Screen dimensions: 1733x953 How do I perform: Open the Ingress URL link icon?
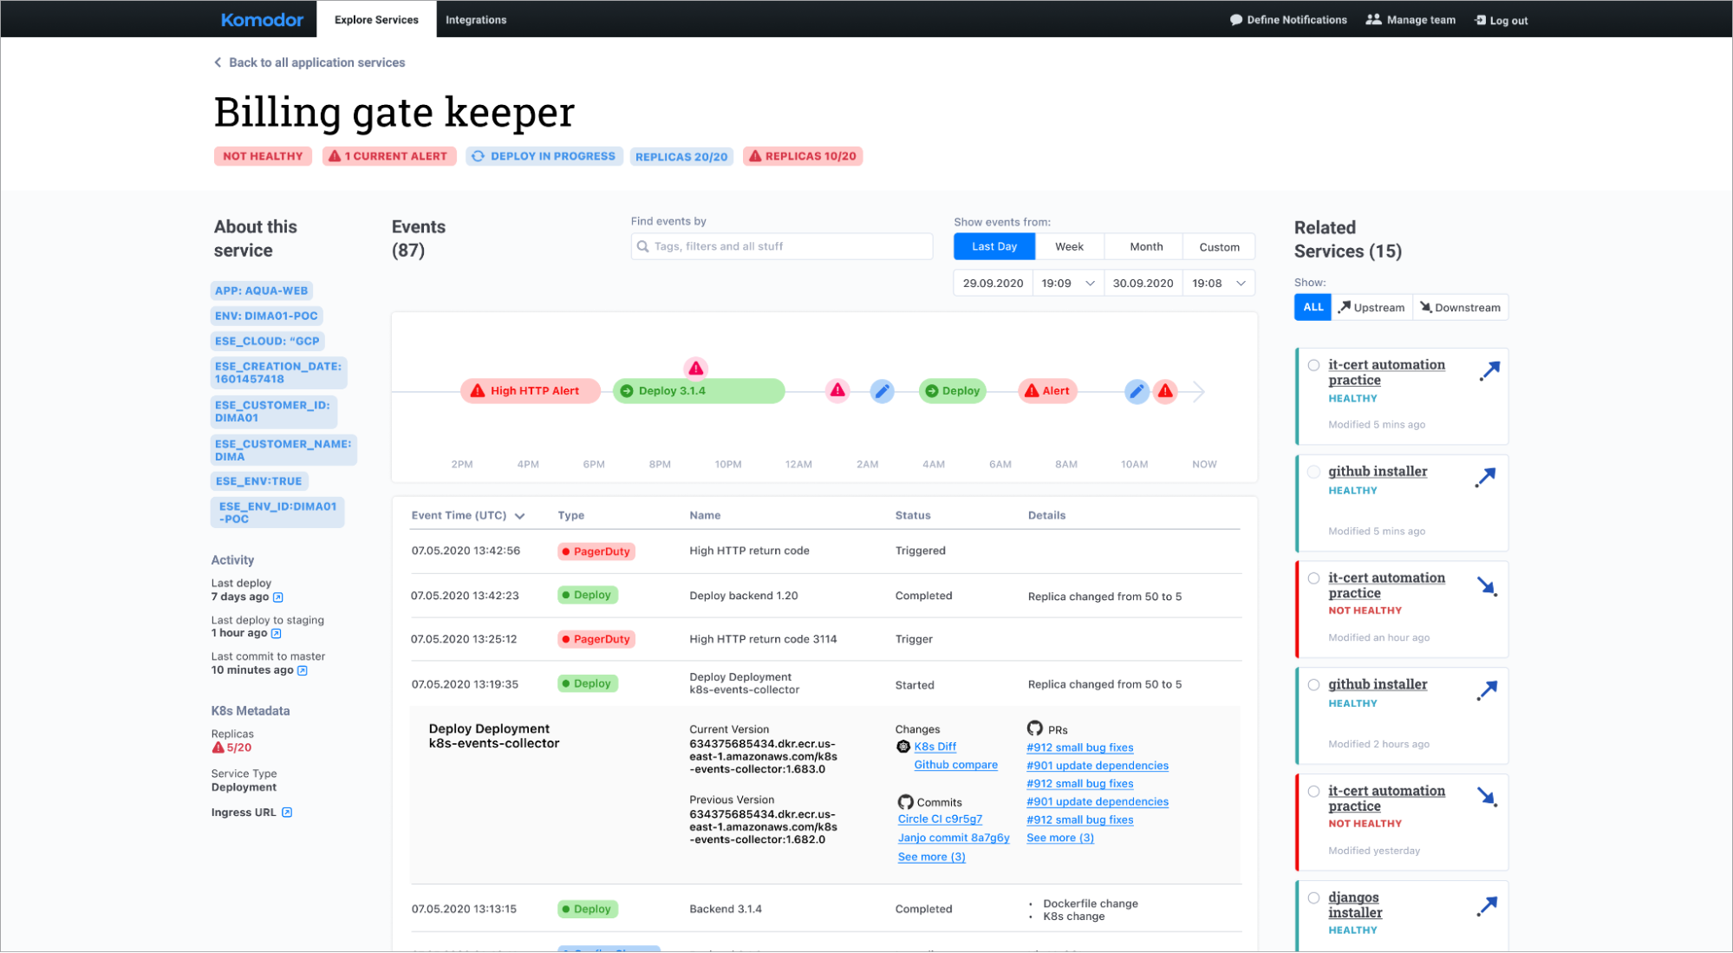(x=287, y=813)
